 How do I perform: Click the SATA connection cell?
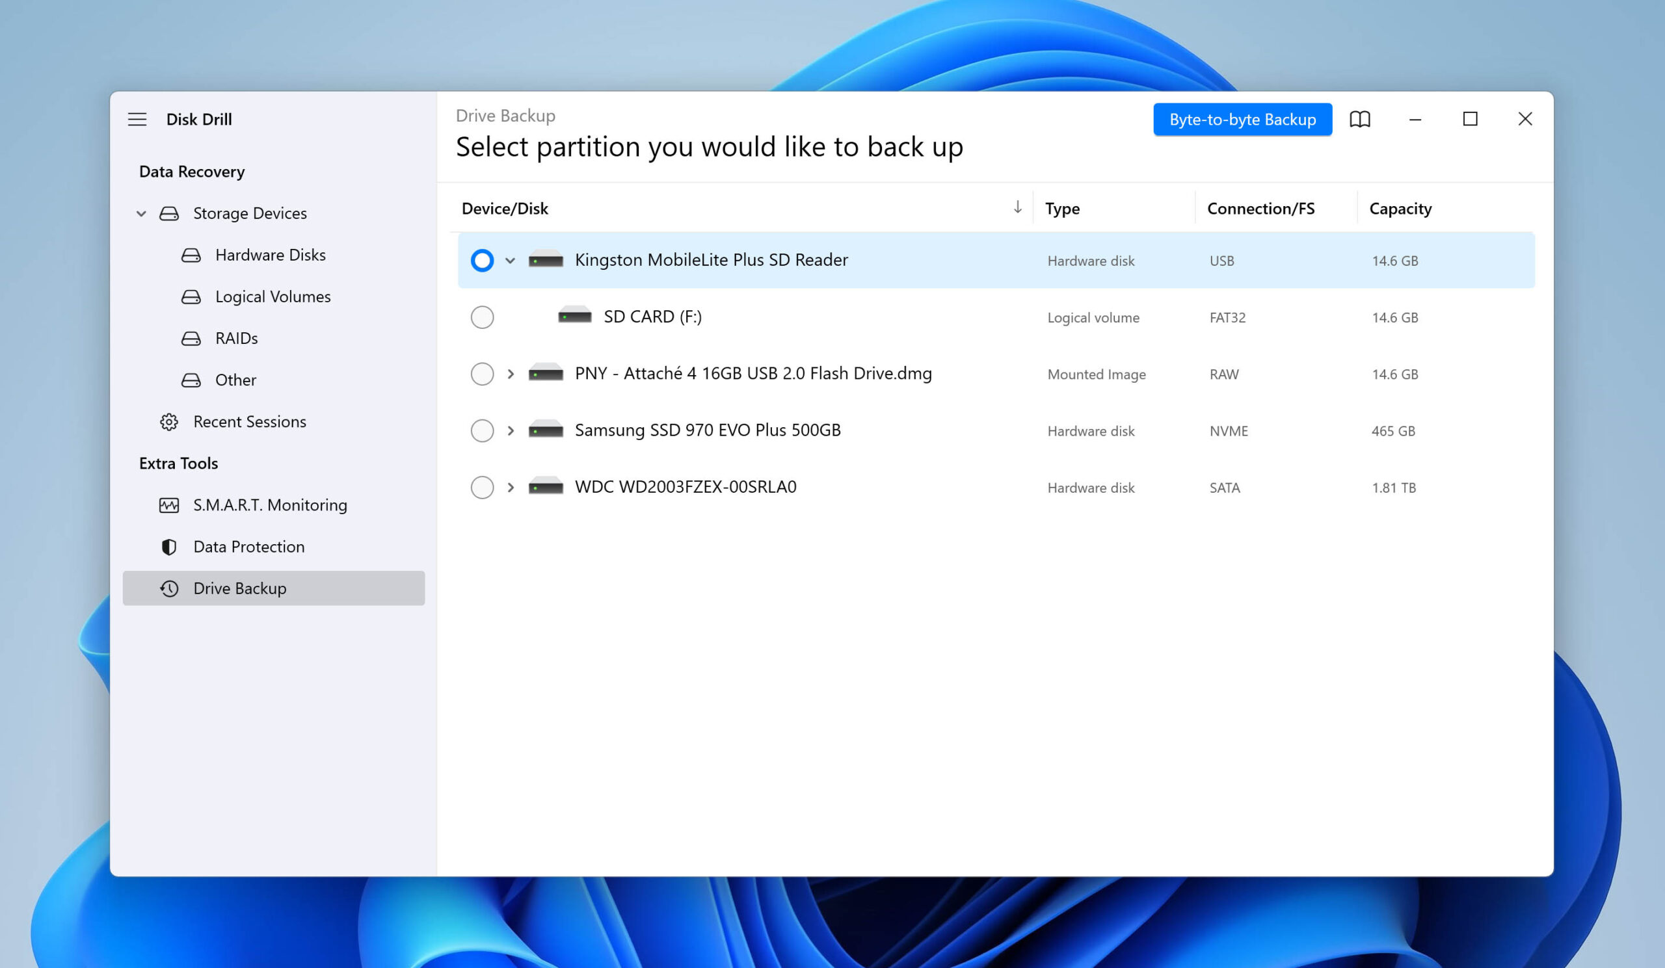pos(1225,488)
